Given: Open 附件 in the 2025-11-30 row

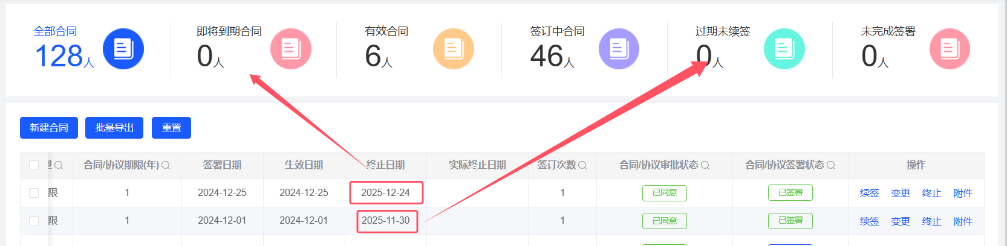Looking at the screenshot, I should click(x=963, y=221).
